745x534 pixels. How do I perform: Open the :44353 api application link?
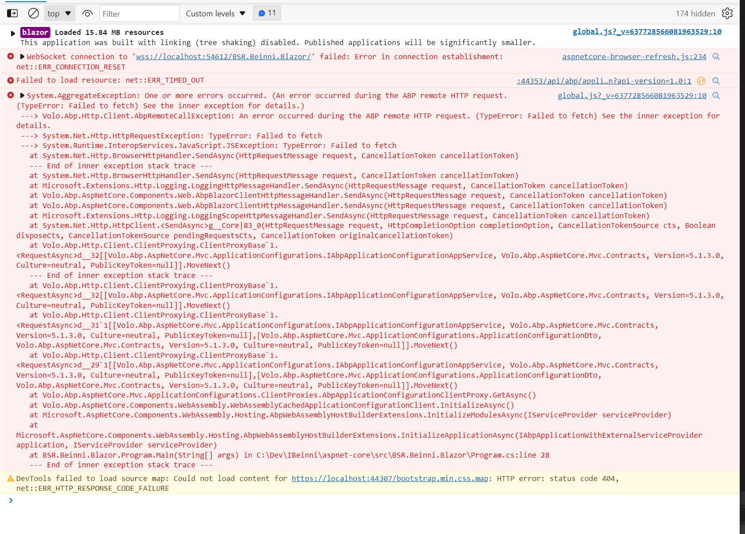(x=604, y=81)
